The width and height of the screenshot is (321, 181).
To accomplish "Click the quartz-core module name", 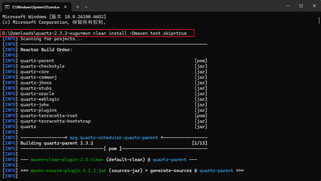I will [x=35, y=72].
